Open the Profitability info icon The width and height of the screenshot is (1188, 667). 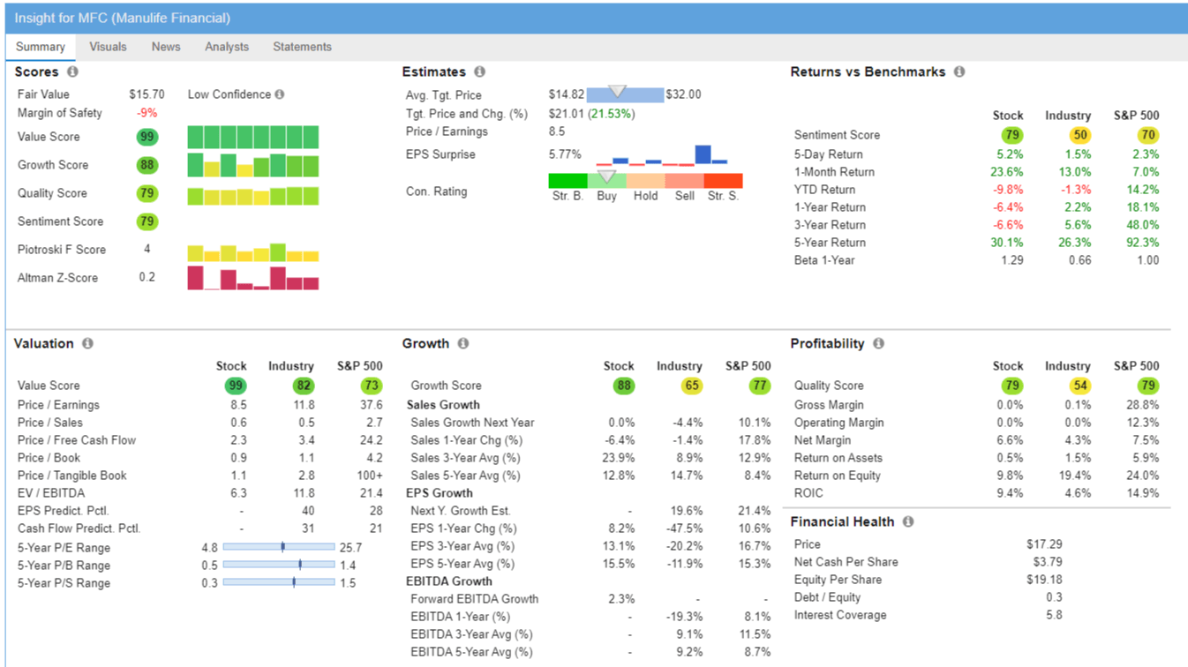tap(878, 343)
